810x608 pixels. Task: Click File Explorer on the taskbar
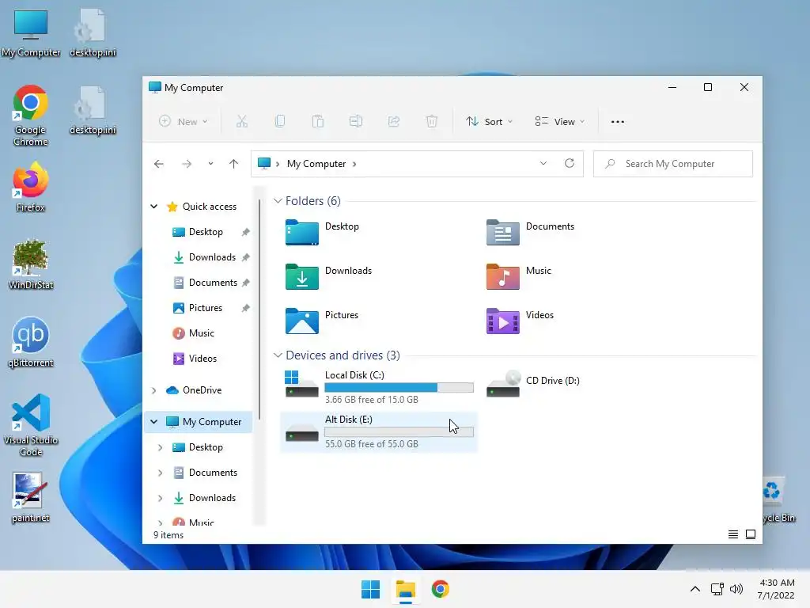pos(406,589)
